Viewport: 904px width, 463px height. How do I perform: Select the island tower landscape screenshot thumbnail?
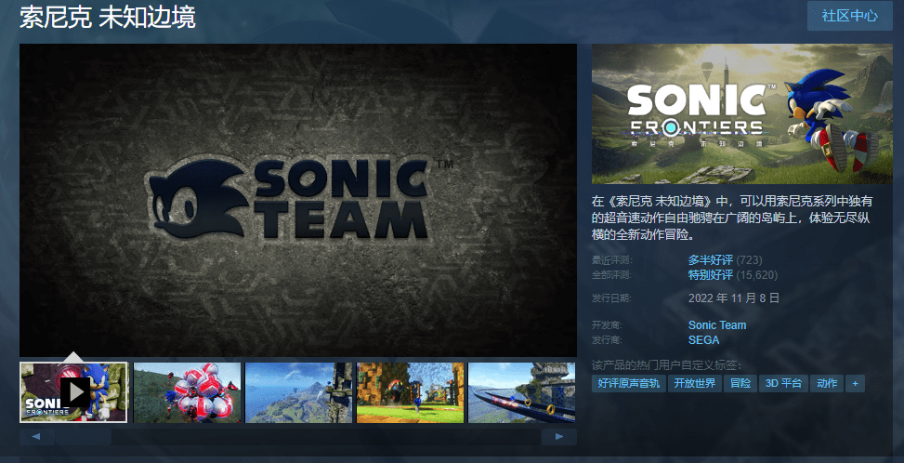(298, 392)
